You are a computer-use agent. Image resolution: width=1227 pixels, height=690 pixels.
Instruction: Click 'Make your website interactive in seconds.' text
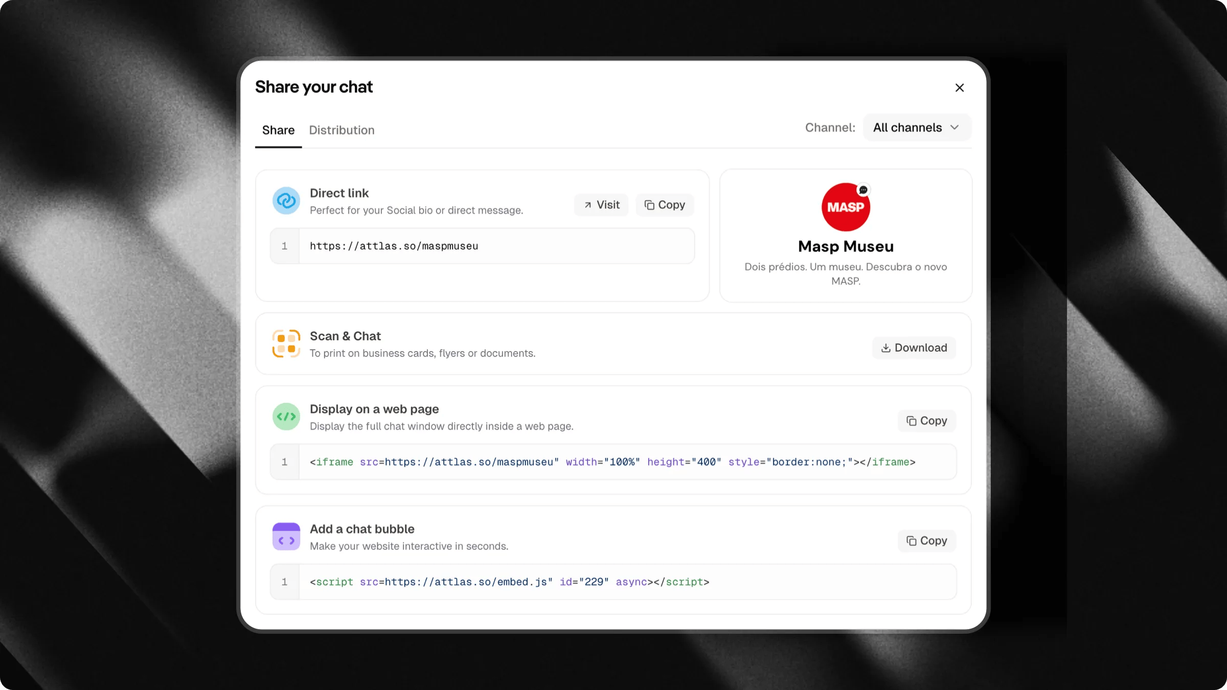click(409, 546)
